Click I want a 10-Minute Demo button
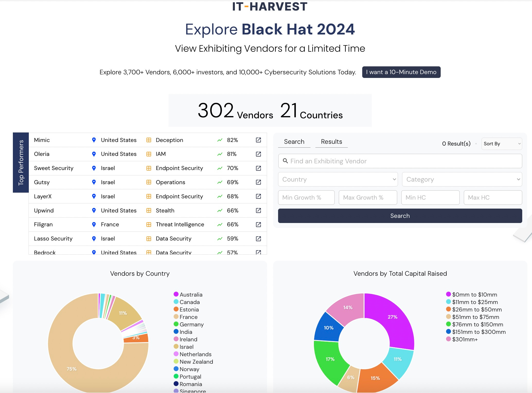The width and height of the screenshot is (532, 393). click(x=401, y=72)
